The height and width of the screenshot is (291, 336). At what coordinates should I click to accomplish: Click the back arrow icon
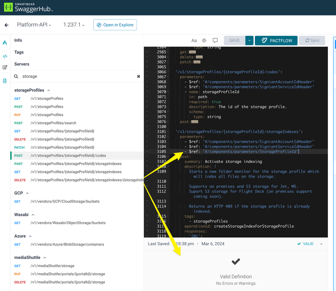coord(6,25)
